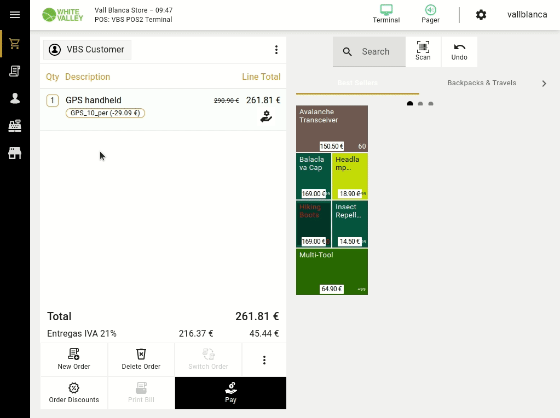Click the Delete Order button
The height and width of the screenshot is (418, 560).
[141, 360]
